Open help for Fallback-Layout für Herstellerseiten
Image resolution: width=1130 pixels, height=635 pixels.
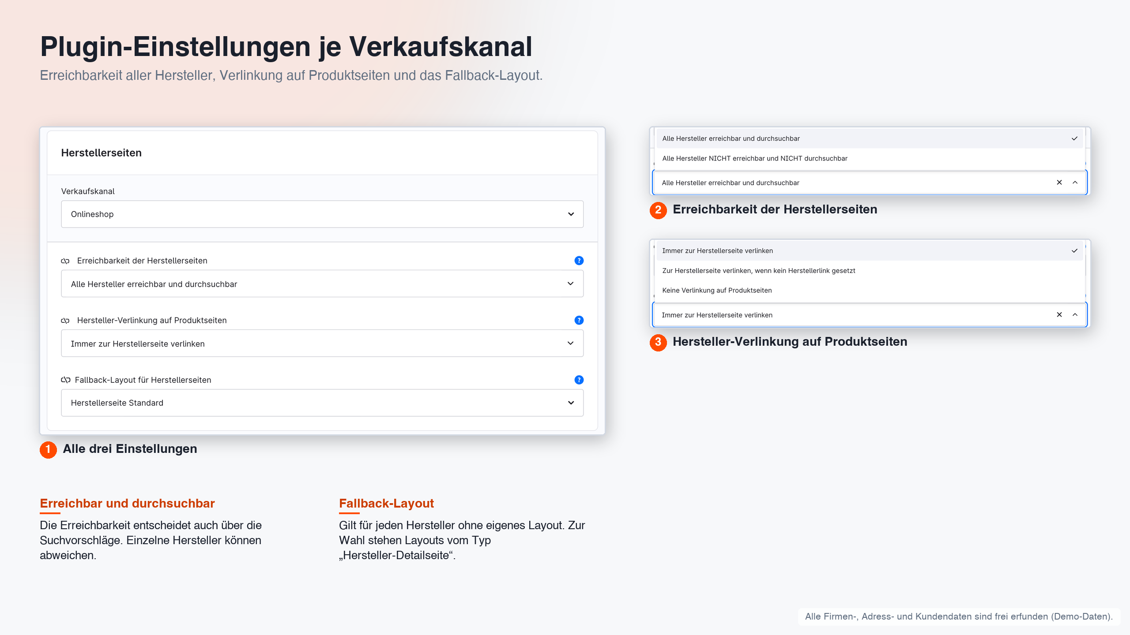coord(579,380)
